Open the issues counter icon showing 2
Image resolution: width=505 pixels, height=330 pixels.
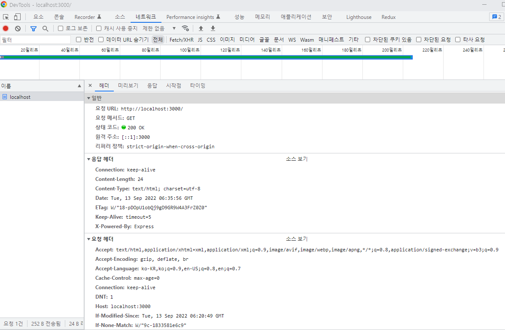point(496,16)
